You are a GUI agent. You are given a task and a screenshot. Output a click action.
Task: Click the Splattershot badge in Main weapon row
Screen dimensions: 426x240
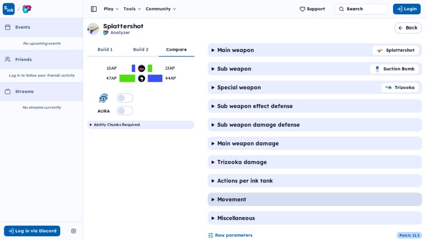pyautogui.click(x=396, y=50)
